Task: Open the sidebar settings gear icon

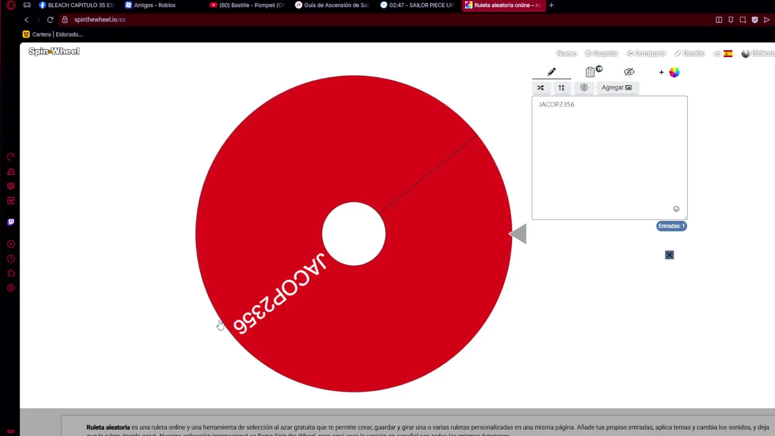Action: tap(11, 288)
